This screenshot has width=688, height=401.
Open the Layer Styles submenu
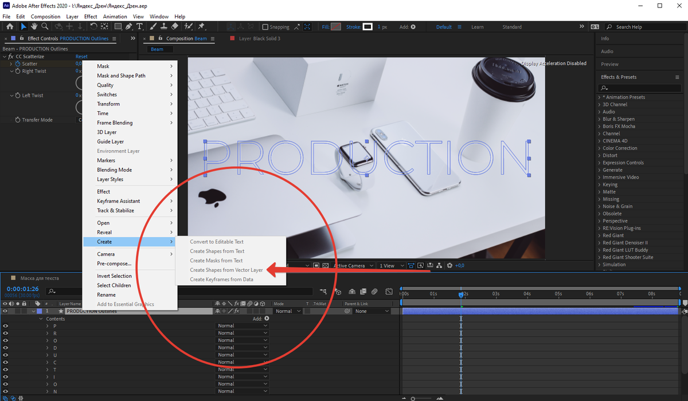(x=130, y=179)
